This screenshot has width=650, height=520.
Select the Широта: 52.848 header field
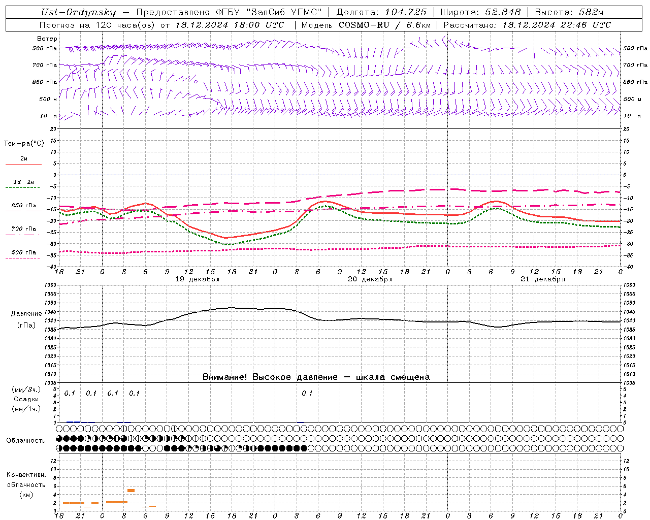tap(480, 12)
